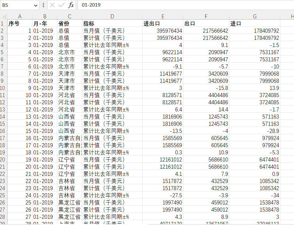Select row 1 header

tap(3, 24)
